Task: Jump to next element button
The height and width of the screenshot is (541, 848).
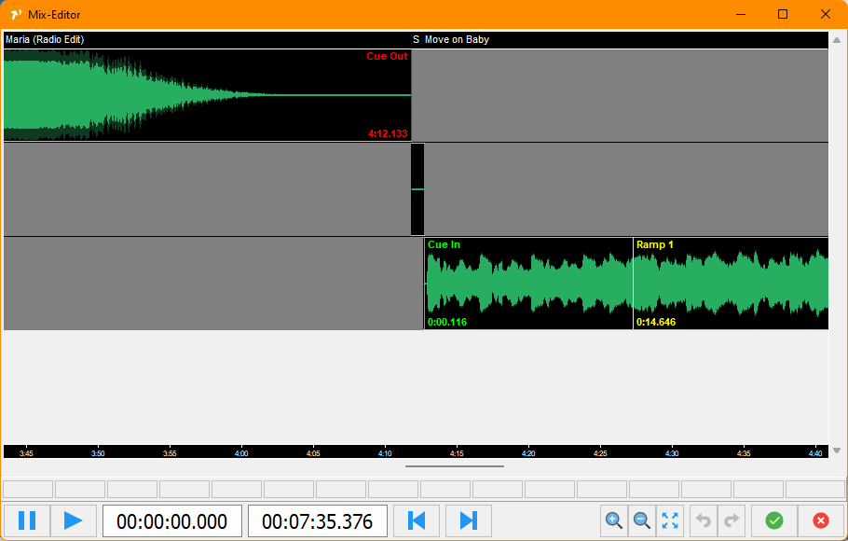Action: pos(469,521)
